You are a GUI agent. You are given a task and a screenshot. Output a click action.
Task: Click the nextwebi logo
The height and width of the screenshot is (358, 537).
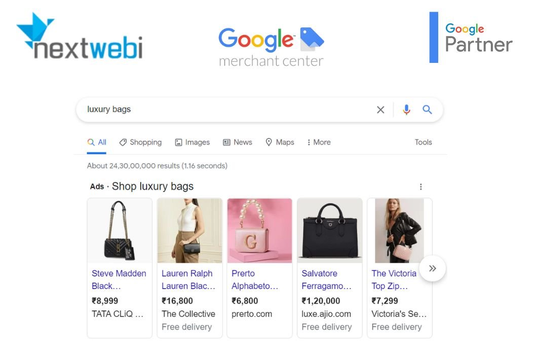(80, 37)
